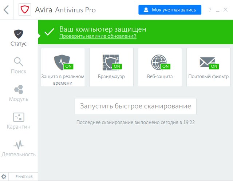The image size is (233, 181).
Task: Open settings via the gear icon
Action: 4,177
